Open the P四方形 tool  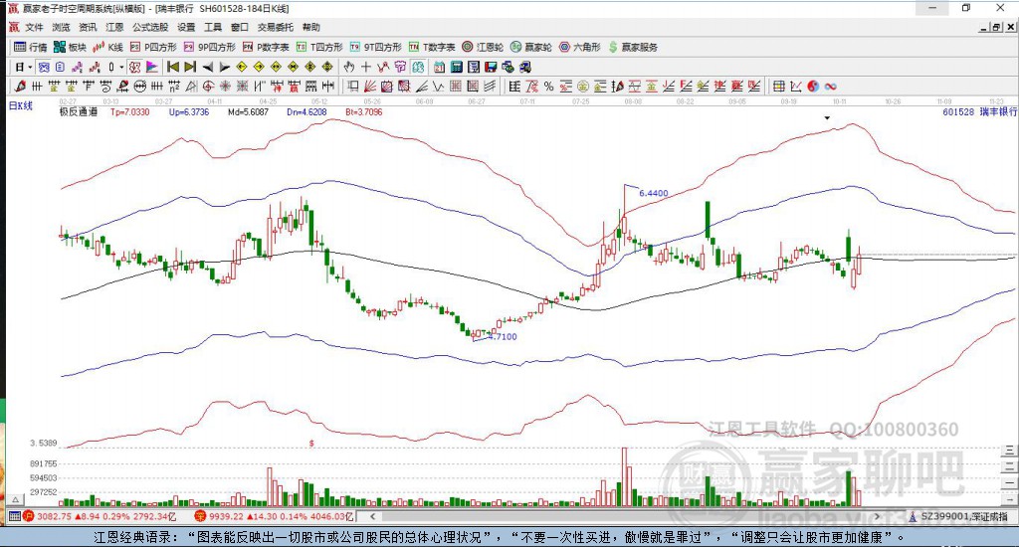coord(153,47)
